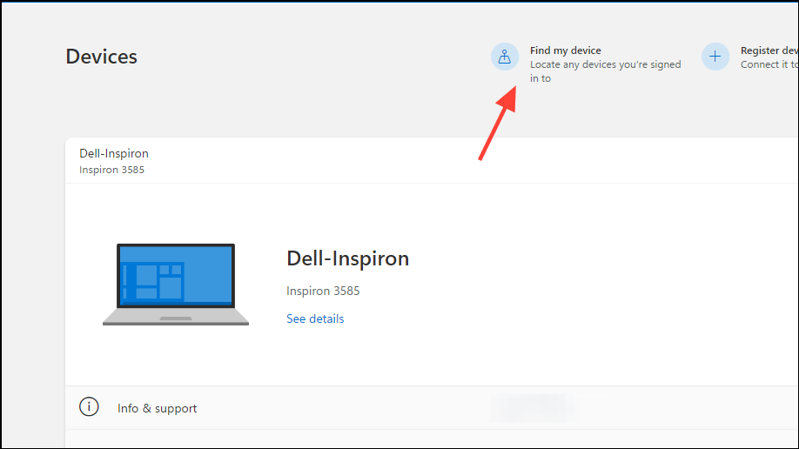This screenshot has width=799, height=449.
Task: Click the Dell-Inspiron laptop image
Action: coord(176,285)
